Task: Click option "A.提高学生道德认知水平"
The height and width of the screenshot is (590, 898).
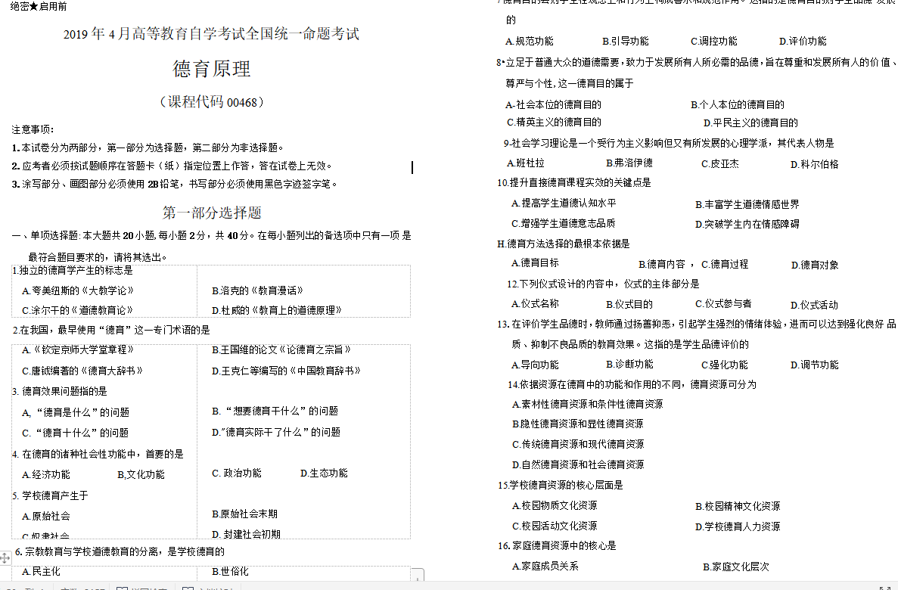Action: point(564,203)
